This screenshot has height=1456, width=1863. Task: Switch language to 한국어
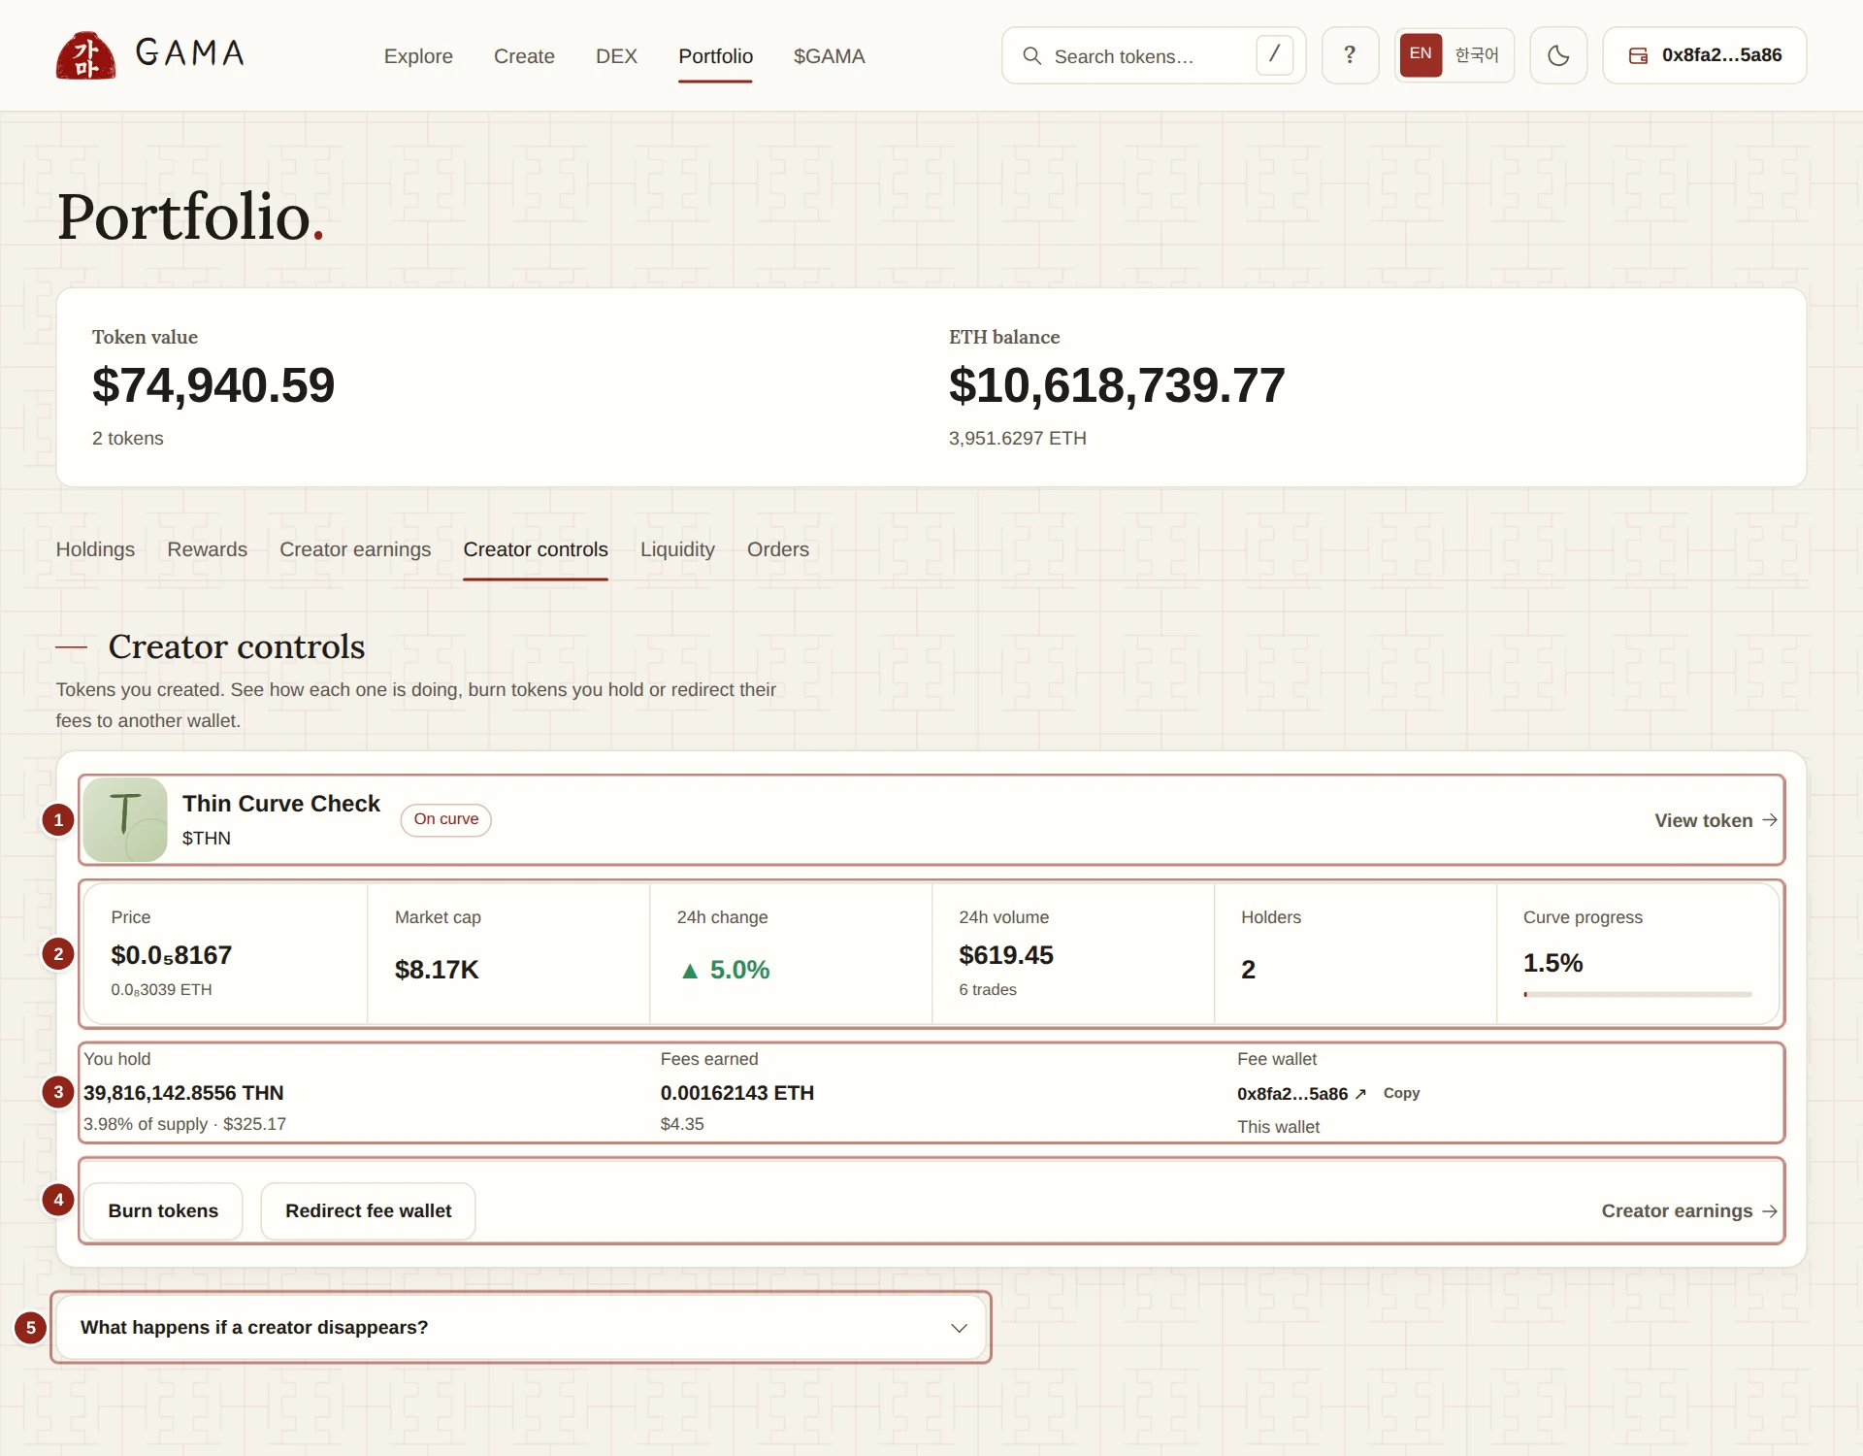point(1477,54)
